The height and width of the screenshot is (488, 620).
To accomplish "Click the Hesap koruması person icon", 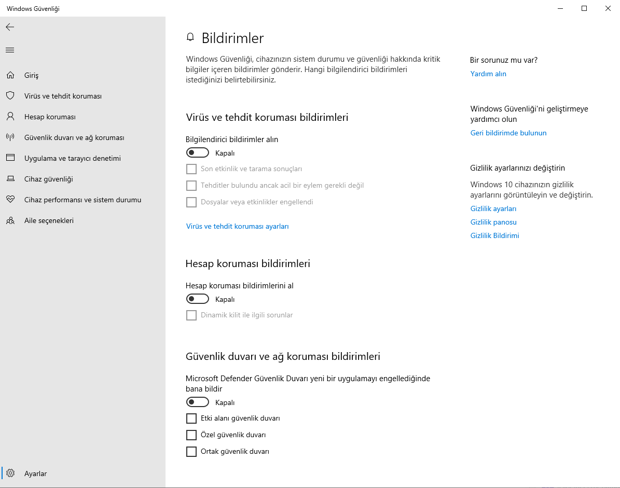I will 10,117.
